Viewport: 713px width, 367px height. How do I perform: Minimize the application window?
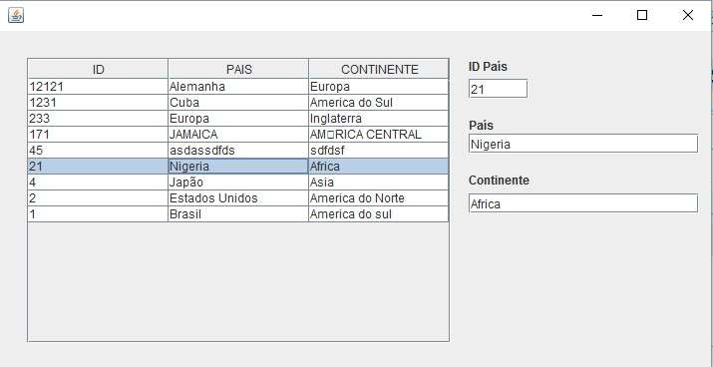pyautogui.click(x=597, y=16)
